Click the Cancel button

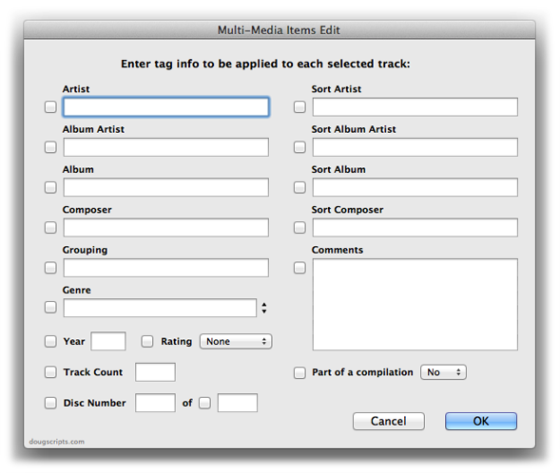click(389, 422)
